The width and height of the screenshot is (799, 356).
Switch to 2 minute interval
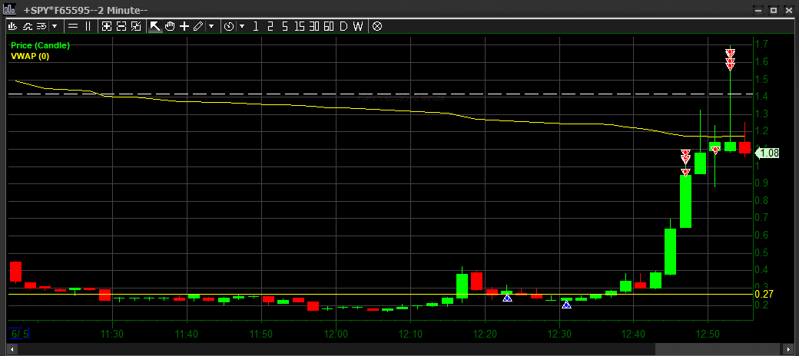[270, 26]
